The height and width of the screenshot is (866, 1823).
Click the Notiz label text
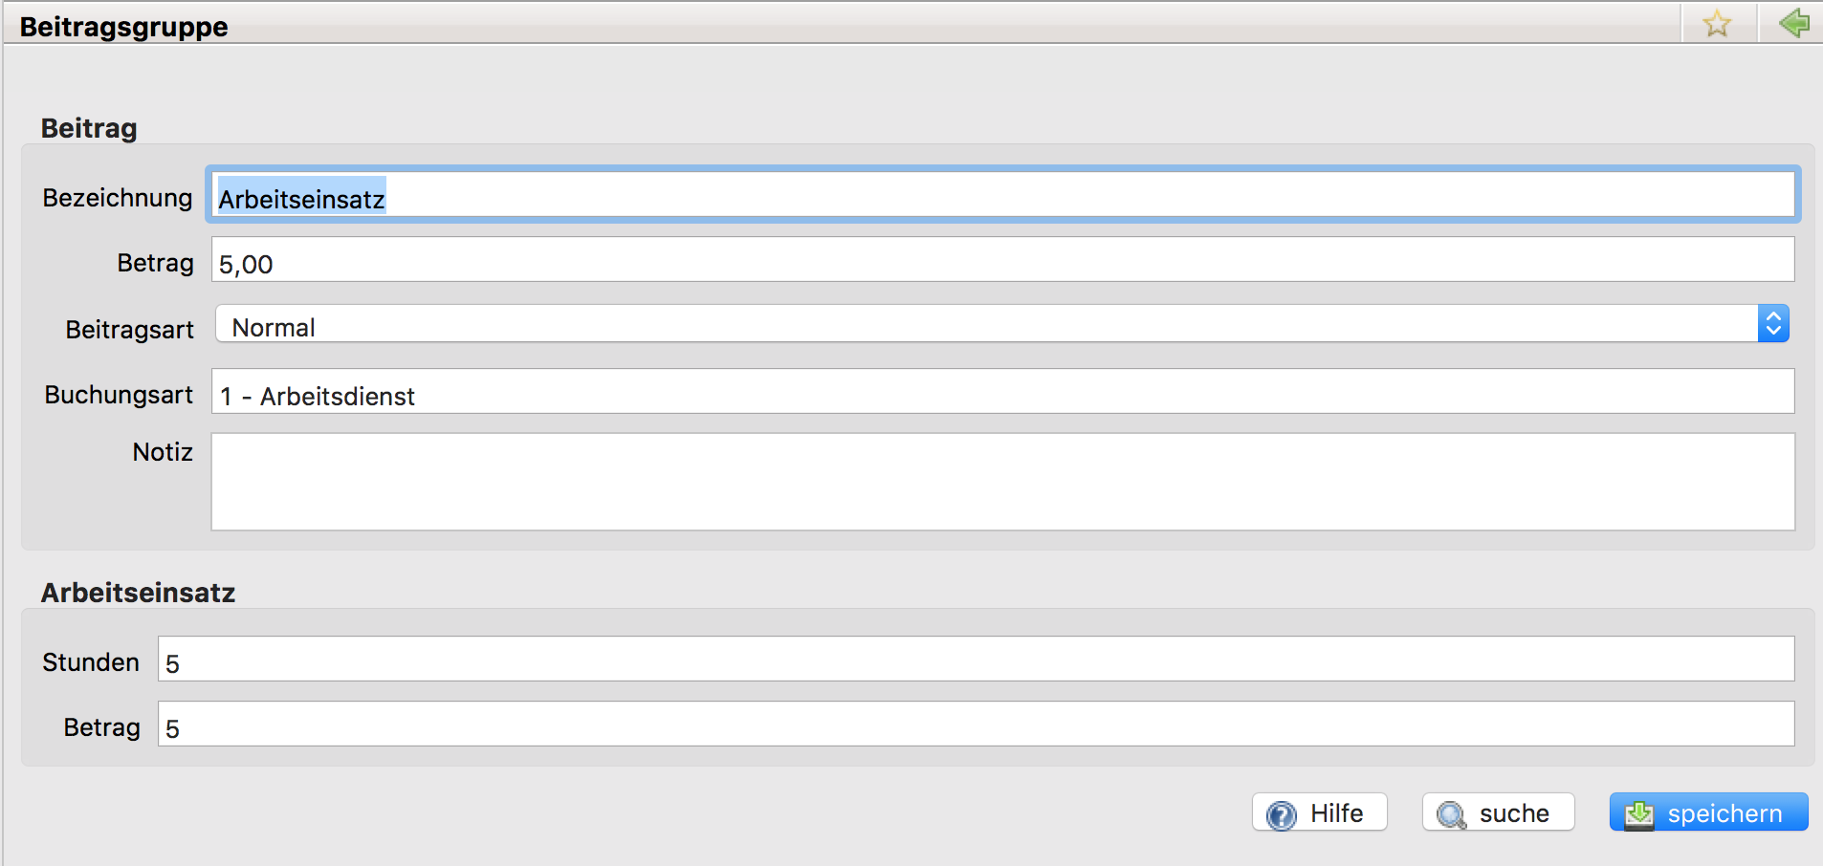click(163, 452)
